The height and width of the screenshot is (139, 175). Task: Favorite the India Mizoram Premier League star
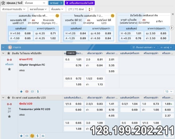[8, 53]
